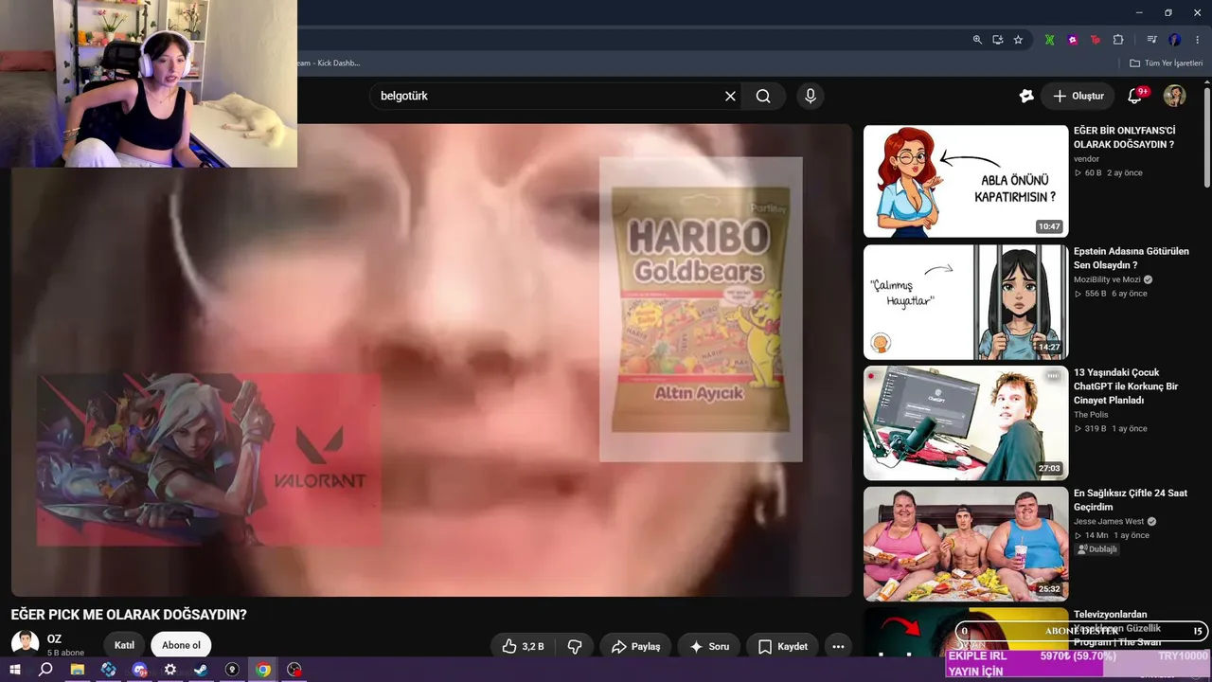Bookmark this page with the star icon
This screenshot has width=1212, height=682.
(1018, 40)
